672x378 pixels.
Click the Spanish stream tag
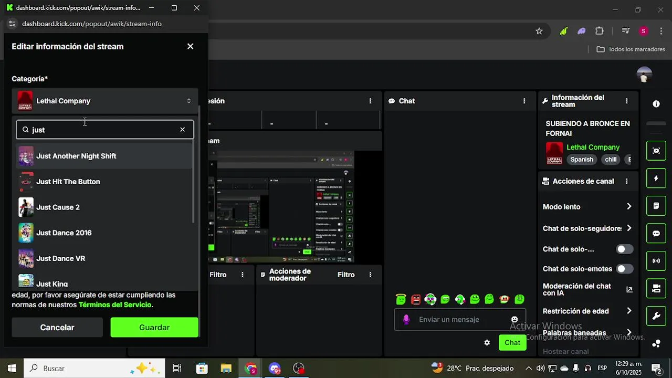(x=582, y=160)
